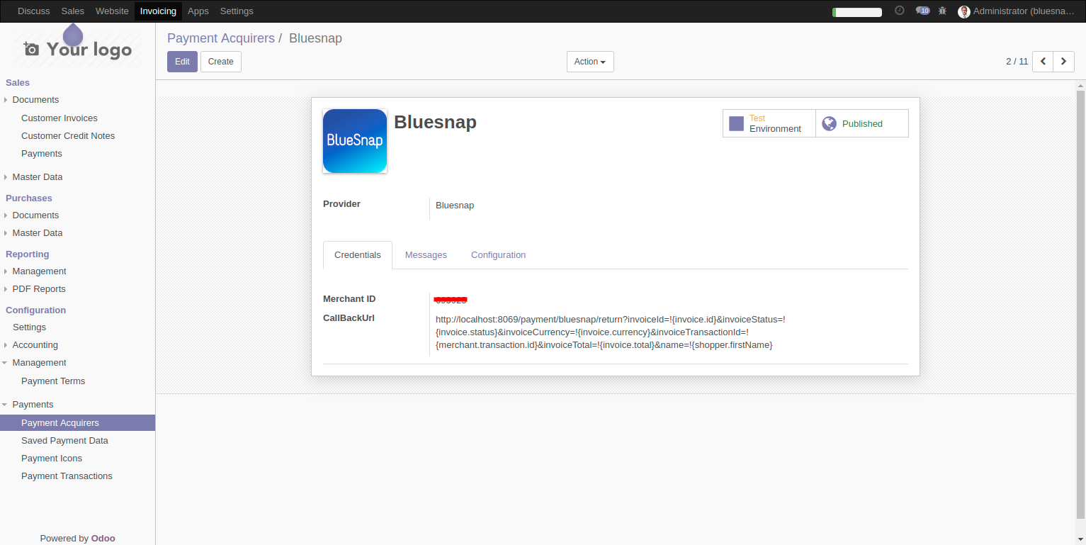Toggle the Published website status
Screen dimensions: 1086x545
click(862, 123)
